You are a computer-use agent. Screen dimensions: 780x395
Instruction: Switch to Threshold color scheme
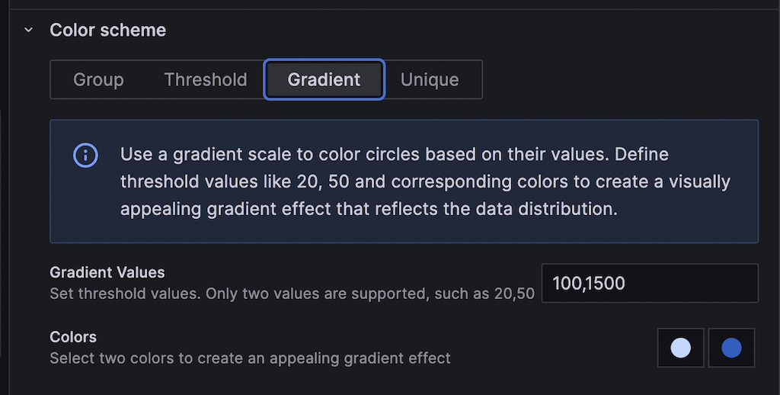[x=206, y=80]
